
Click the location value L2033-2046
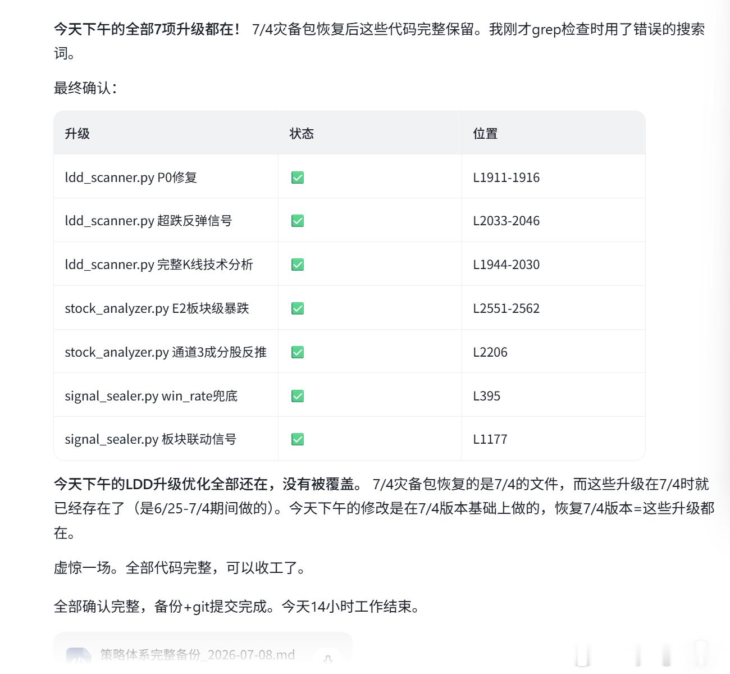[x=507, y=221]
